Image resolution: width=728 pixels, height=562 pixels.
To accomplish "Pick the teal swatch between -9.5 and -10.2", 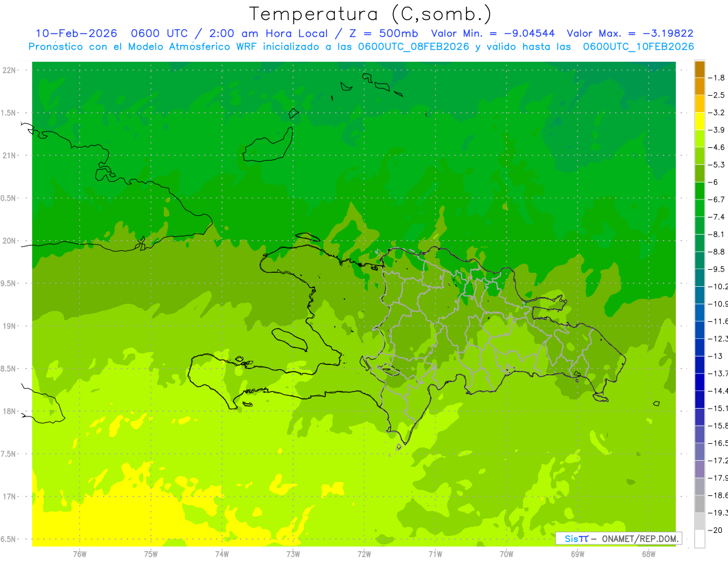I will coord(699,278).
